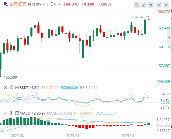Click the MACD:0.31872 value

[x=59, y=113]
